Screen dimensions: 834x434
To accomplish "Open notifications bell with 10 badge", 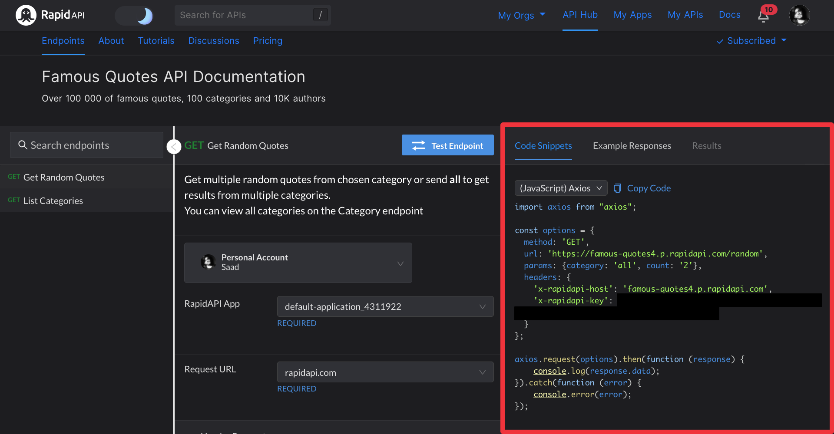I will point(766,14).
